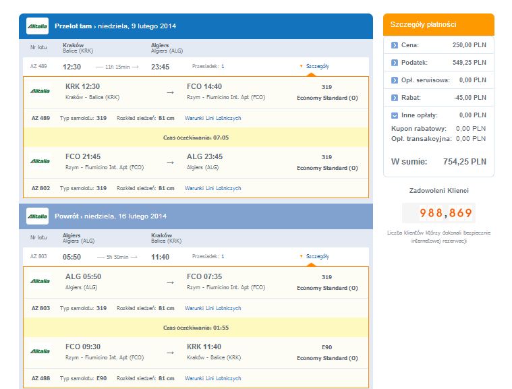Click the Opł. transakcyjna label
The image size is (512, 389).
pos(422,139)
